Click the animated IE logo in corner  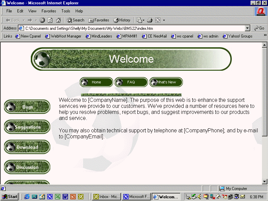(261, 11)
